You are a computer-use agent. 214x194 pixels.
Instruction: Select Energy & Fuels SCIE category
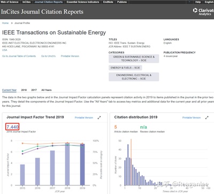click(125, 68)
